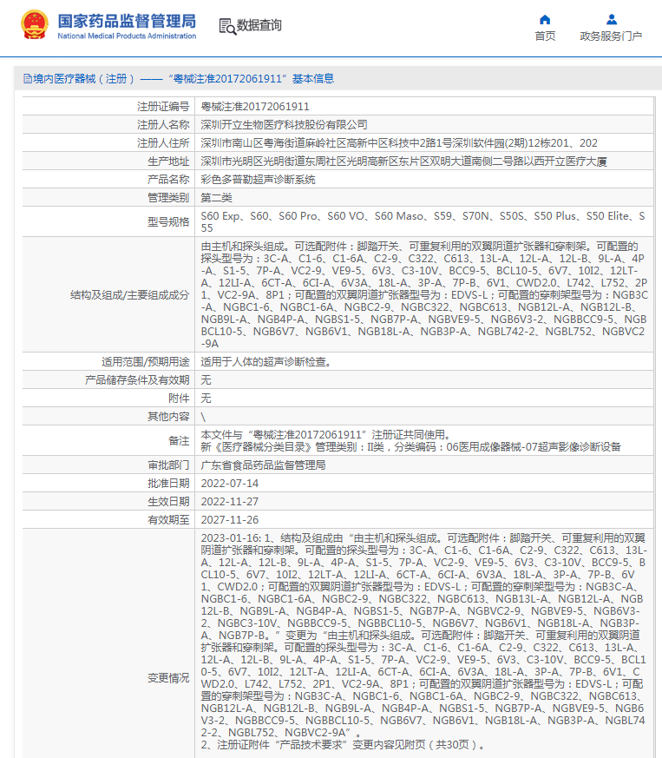Select the 型号规格 label cell
The image size is (662, 758).
[x=108, y=222]
